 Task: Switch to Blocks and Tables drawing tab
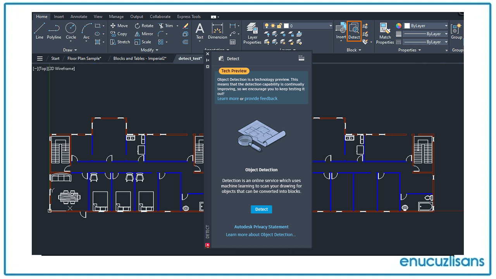[x=140, y=59]
